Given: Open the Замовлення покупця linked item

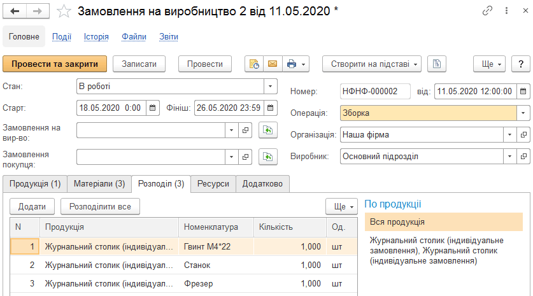Looking at the screenshot, I should point(245,157).
